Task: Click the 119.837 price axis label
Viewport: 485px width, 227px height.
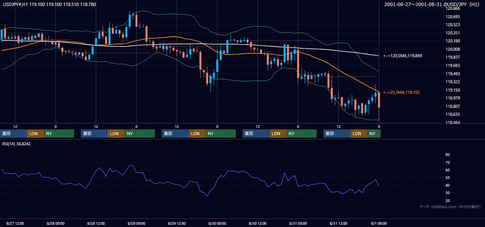Action: coord(453,57)
